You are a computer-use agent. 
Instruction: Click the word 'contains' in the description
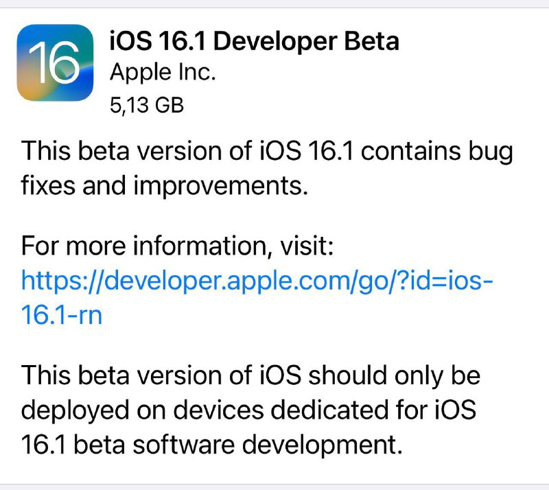click(410, 151)
